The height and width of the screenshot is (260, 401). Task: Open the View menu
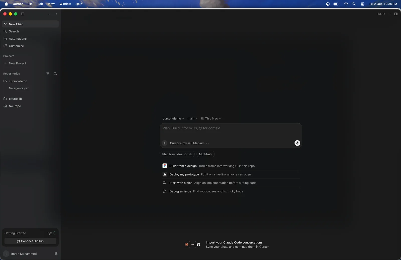click(x=51, y=4)
